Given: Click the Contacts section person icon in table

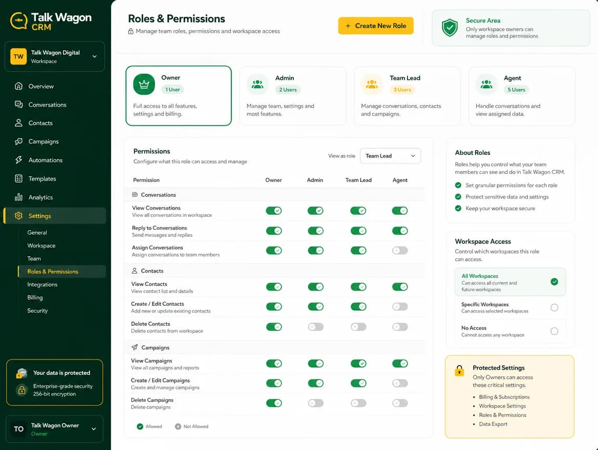Looking at the screenshot, I should click(x=134, y=271).
